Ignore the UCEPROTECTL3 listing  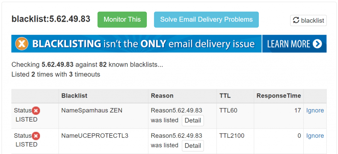315,136
